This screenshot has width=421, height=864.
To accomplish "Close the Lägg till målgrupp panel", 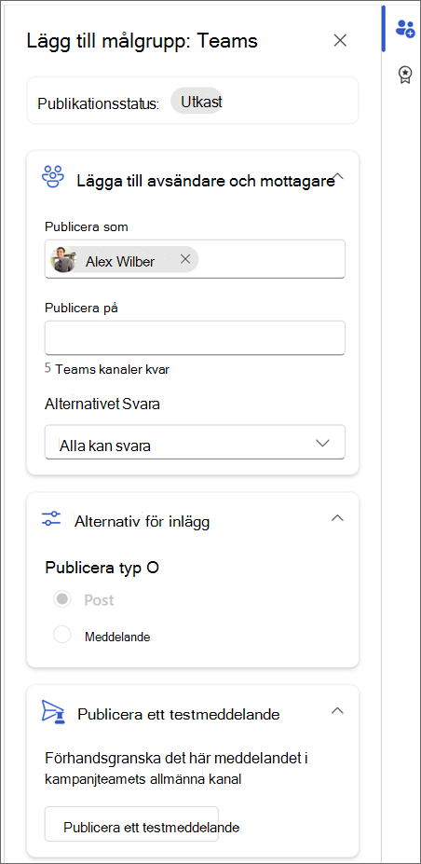I will point(340,40).
